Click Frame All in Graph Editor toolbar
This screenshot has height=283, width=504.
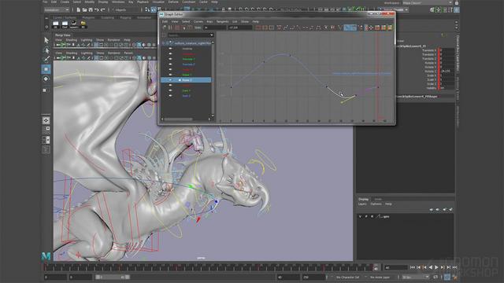coord(258,28)
